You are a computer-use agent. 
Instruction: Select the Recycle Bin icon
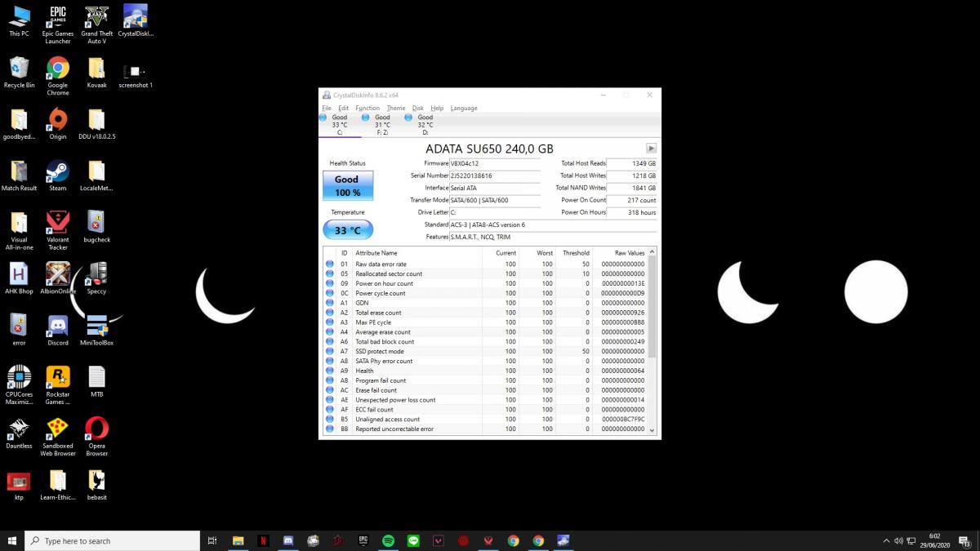[19, 73]
